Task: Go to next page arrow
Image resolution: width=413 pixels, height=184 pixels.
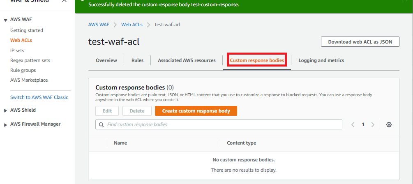Action: [x=373, y=125]
